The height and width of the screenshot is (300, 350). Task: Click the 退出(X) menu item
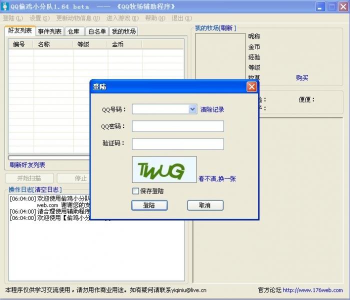[181, 18]
